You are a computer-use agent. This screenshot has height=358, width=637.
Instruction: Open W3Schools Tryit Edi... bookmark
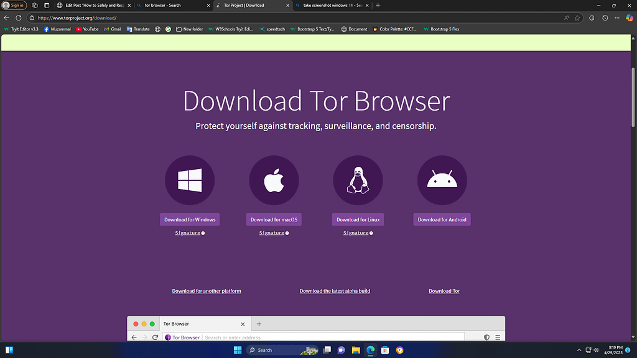(x=230, y=29)
